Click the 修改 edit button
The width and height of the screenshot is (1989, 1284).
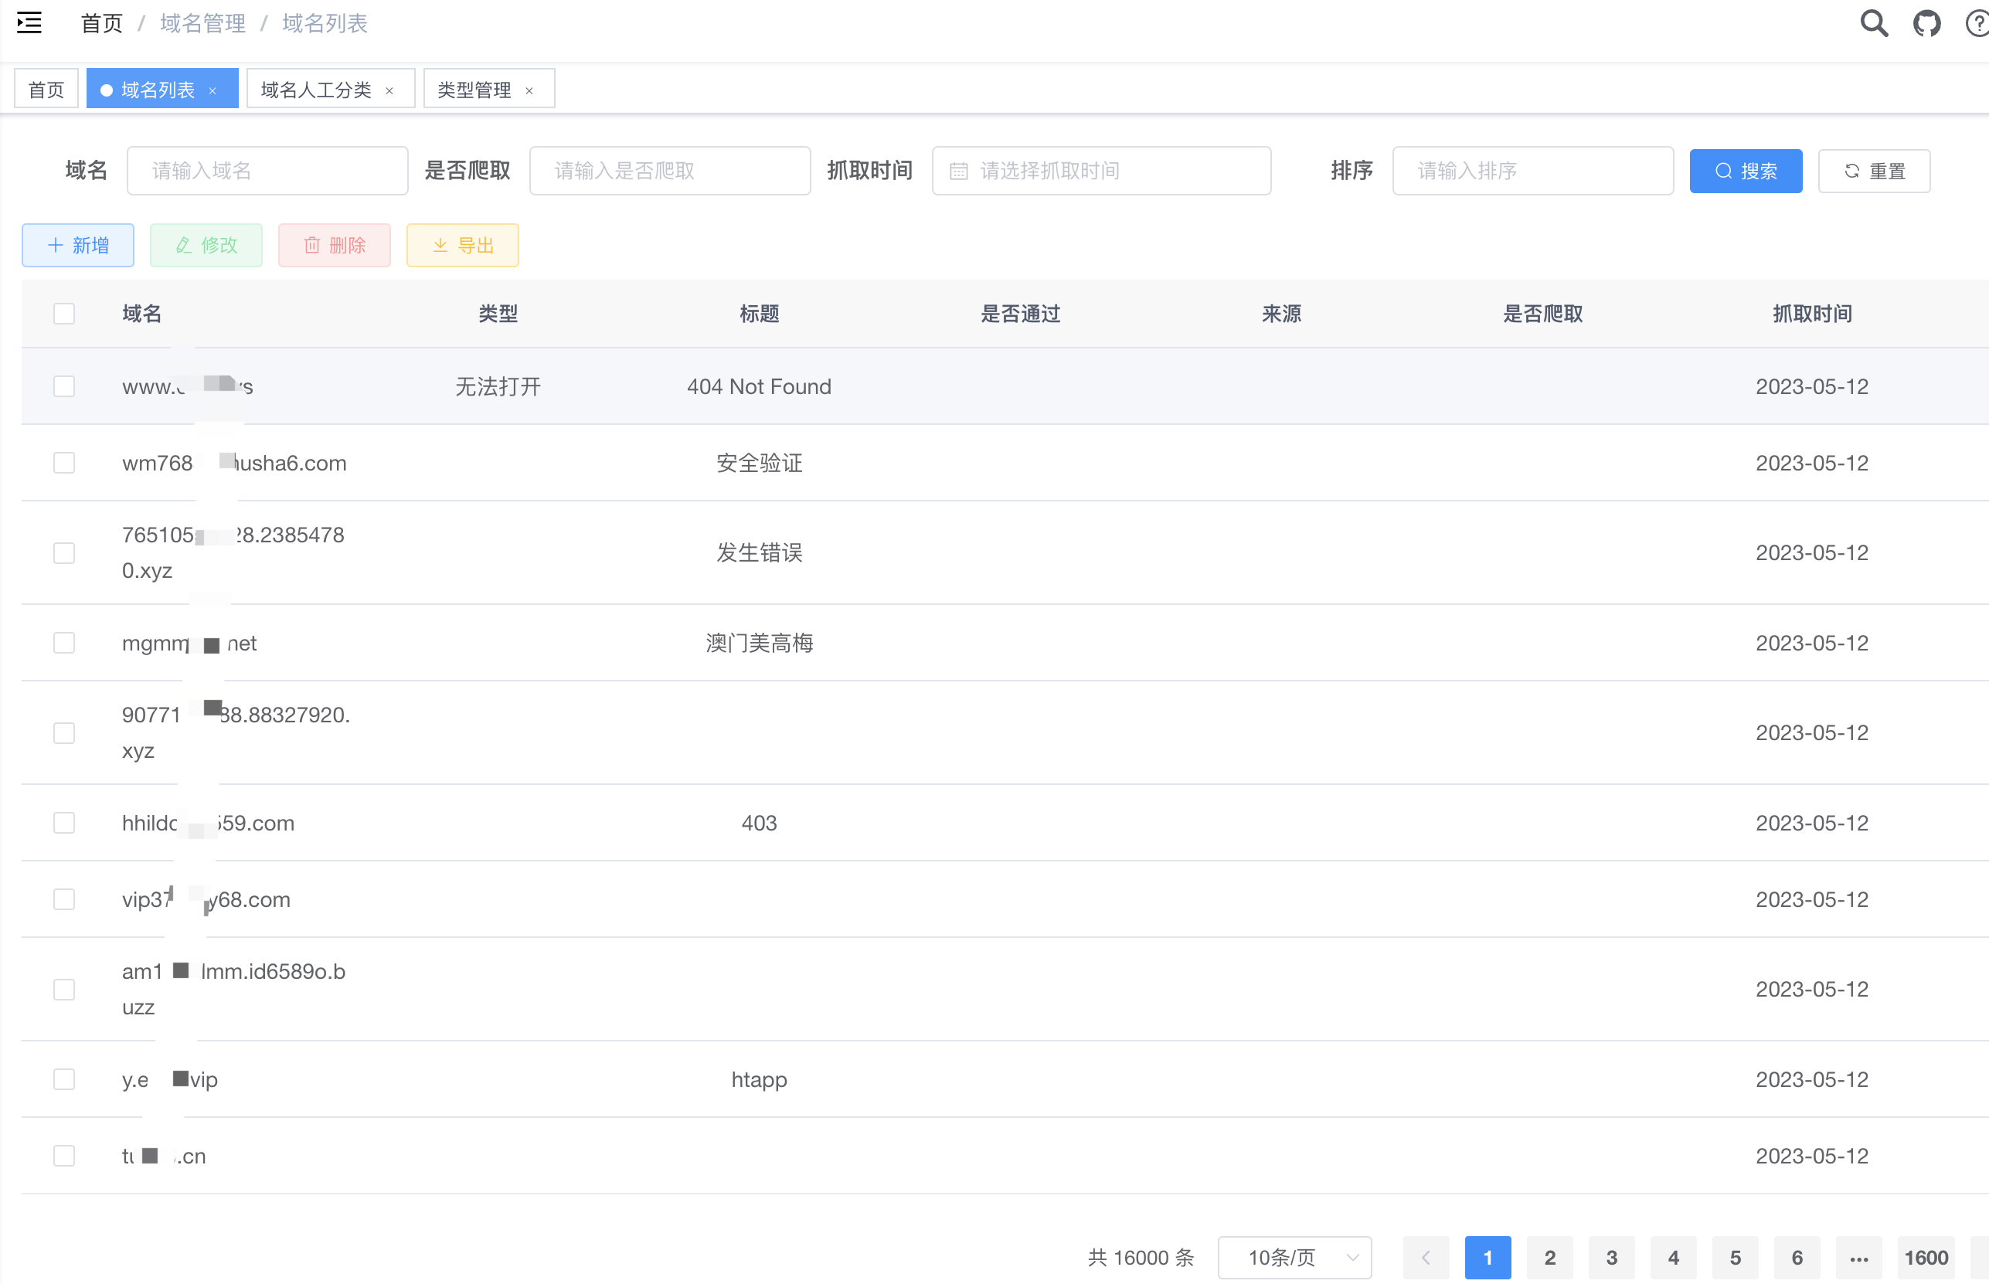[x=206, y=245]
